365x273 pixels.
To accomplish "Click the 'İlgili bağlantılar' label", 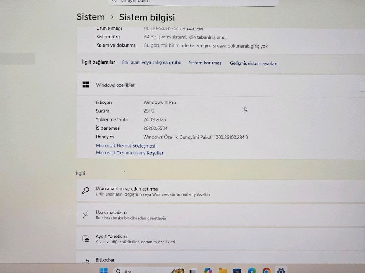I will [98, 62].
